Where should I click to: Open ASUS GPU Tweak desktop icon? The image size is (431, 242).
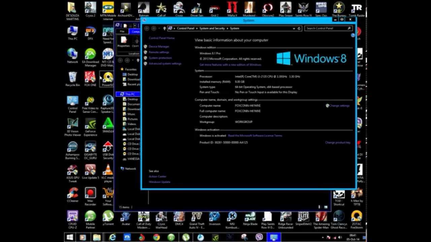point(72,173)
